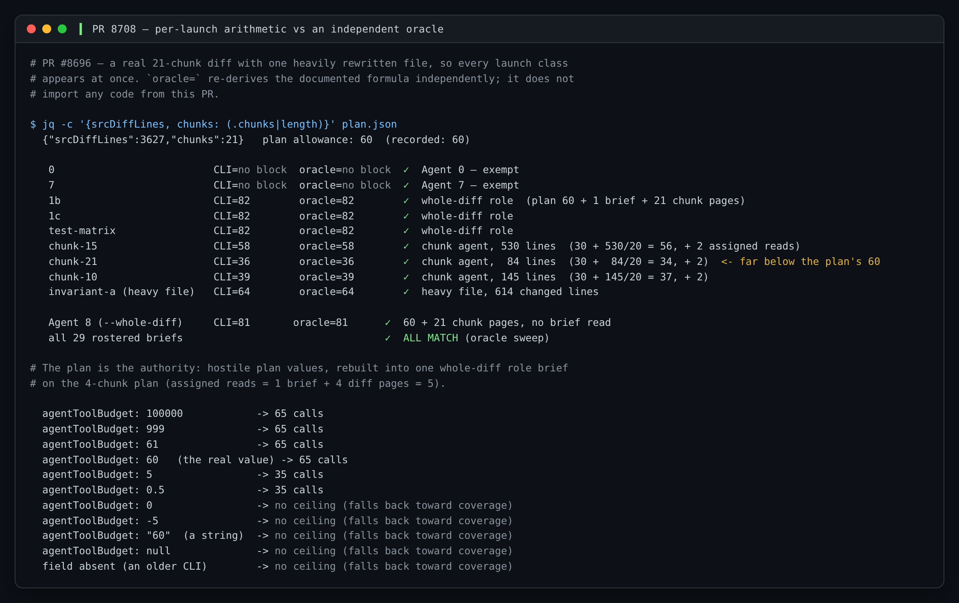959x603 pixels.
Task: Click the 'test-matrix' row name
Action: click(x=82, y=231)
